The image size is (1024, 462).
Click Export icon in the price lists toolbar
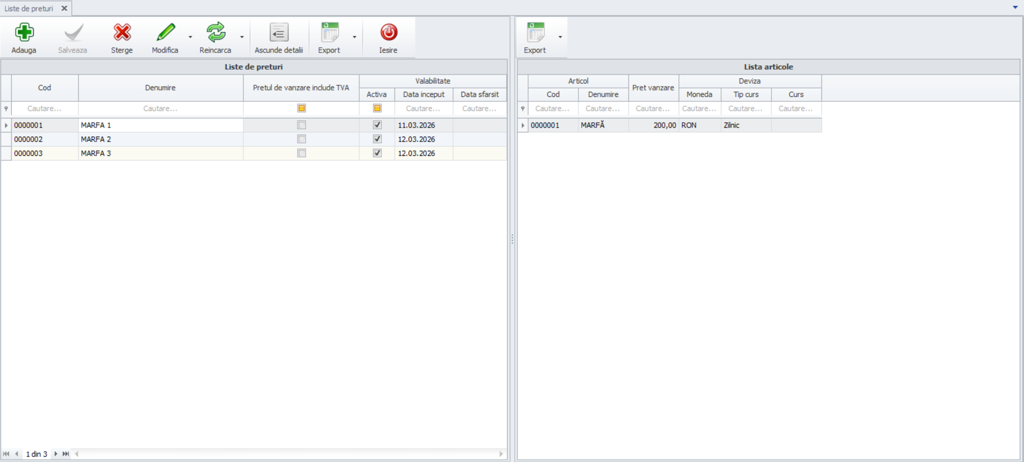(329, 33)
